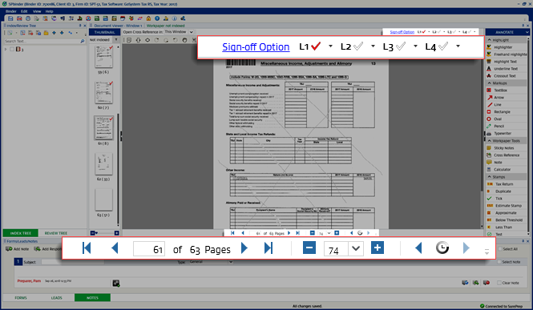The width and height of the screenshot is (533, 310).
Task: Open the Not Indexed filter dropdown
Action: [116, 40]
